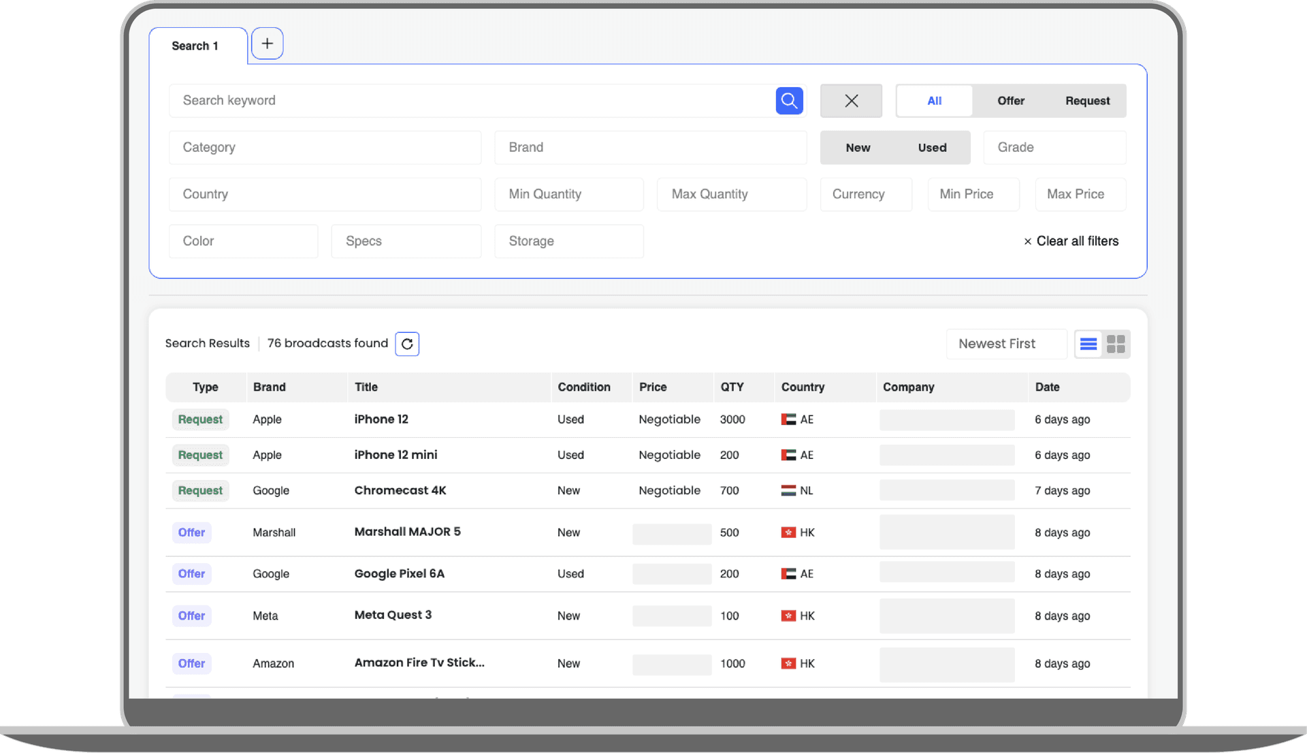Select the Request broadcast type toggle
Screen dimensions: 1307x753
click(x=1087, y=101)
